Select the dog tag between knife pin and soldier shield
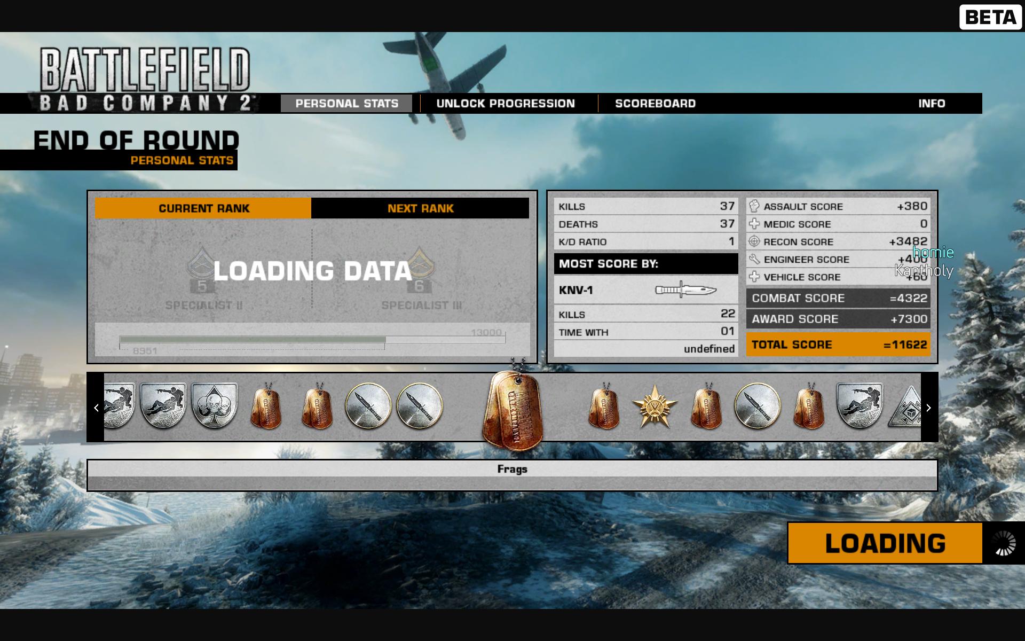This screenshot has width=1025, height=641. click(809, 405)
